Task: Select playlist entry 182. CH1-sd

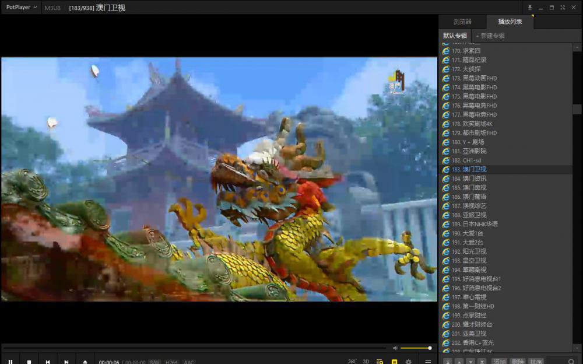Action: (507, 160)
